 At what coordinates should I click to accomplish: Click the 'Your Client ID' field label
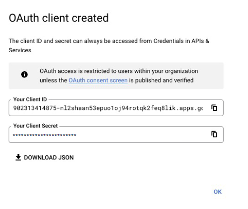[30, 100]
